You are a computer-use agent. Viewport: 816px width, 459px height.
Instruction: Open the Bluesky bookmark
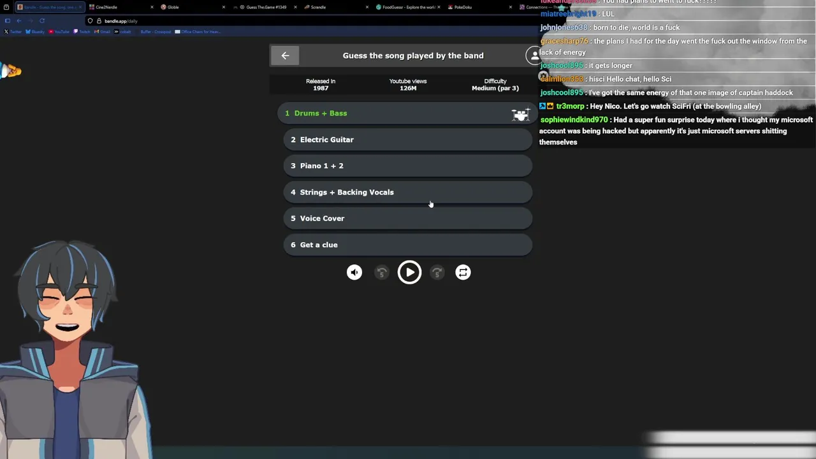(35, 32)
